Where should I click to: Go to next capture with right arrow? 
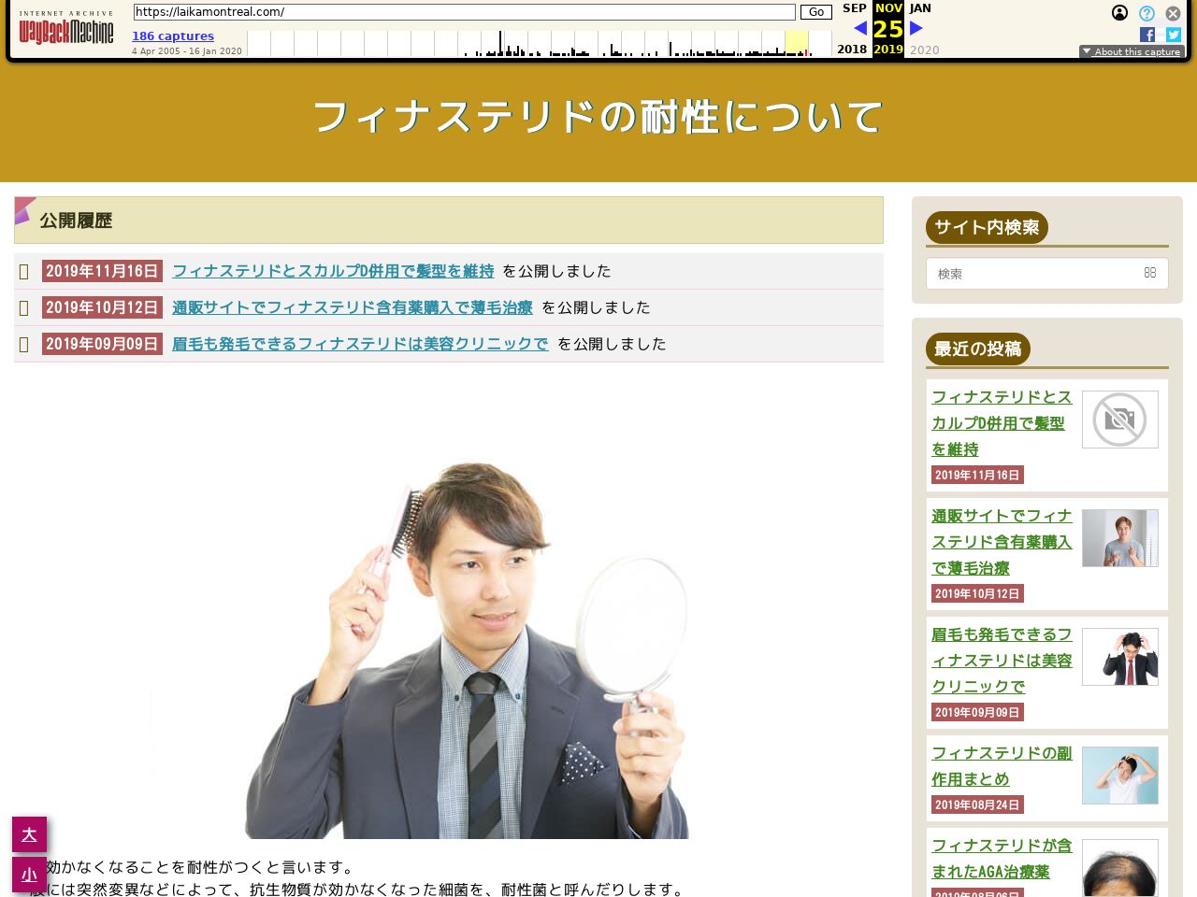916,29
